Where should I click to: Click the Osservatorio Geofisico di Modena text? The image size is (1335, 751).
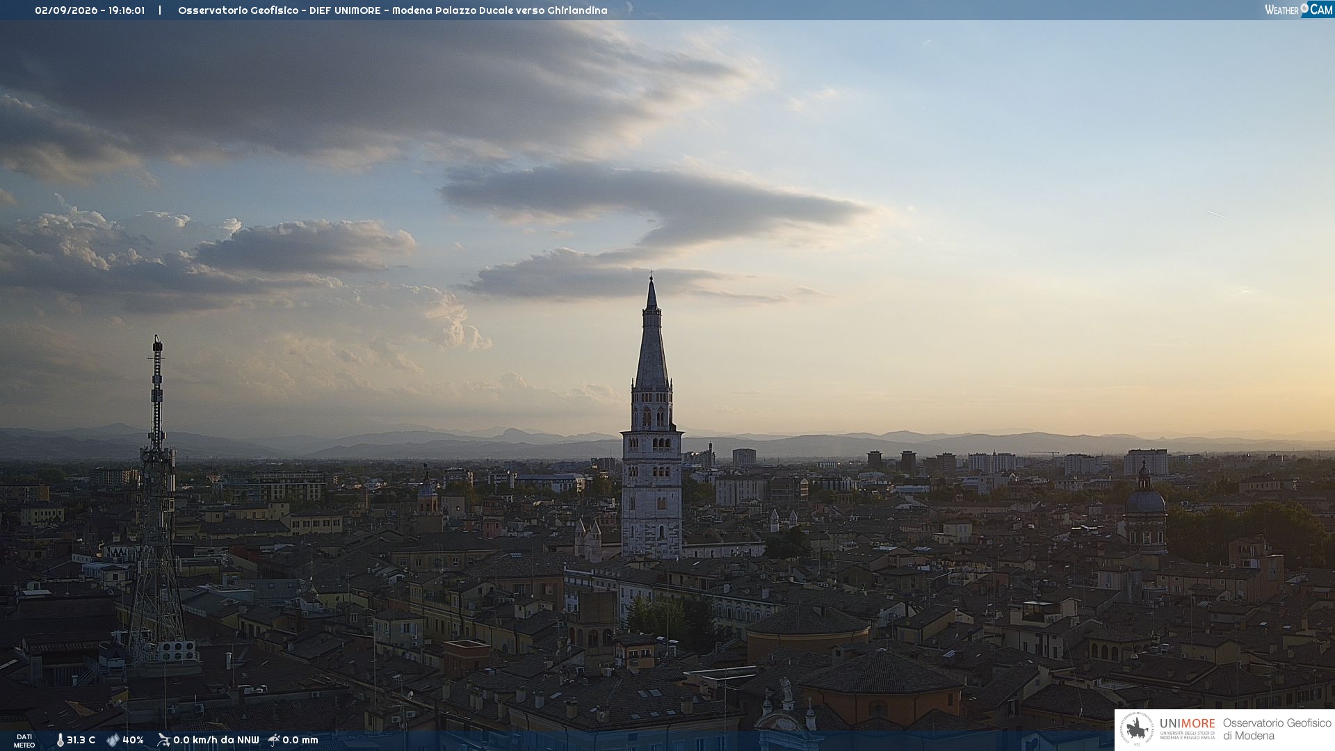click(x=1277, y=729)
